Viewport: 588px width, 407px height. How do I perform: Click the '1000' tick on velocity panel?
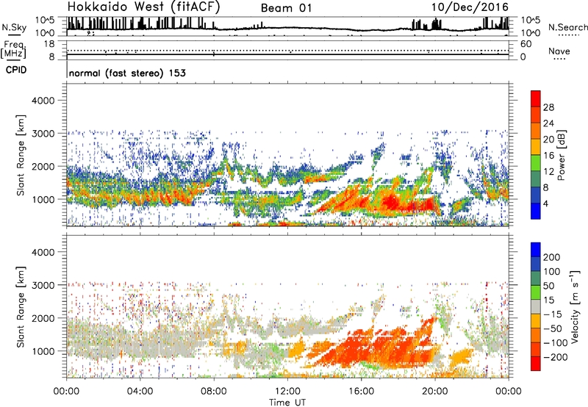pyautogui.click(x=43, y=351)
